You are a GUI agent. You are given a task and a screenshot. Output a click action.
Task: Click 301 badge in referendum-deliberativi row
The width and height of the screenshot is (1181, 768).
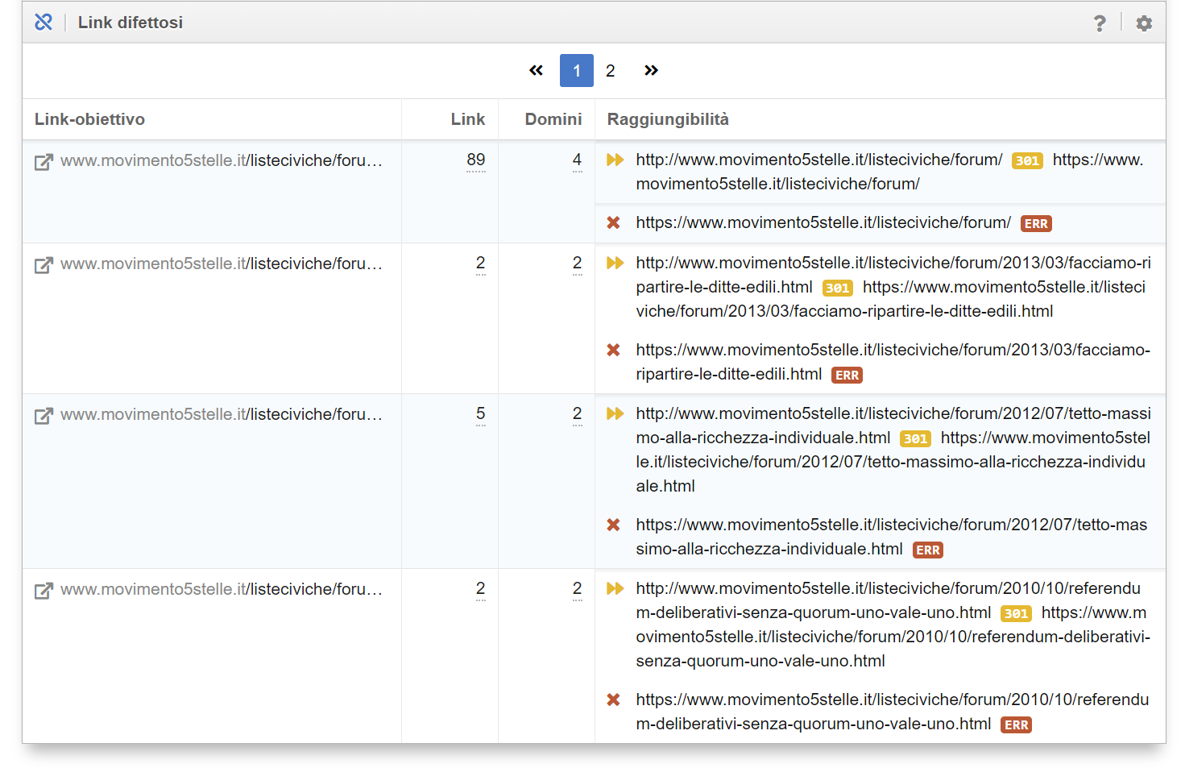click(1016, 614)
